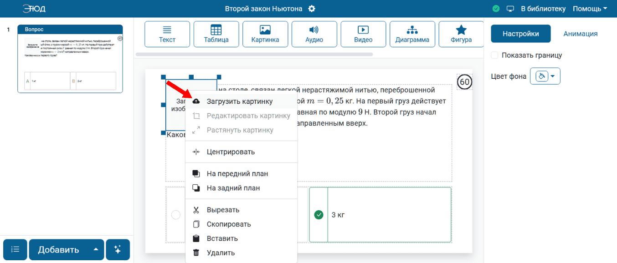The image size is (617, 263).
Task: Go to В библиотеку
Action: pos(543,9)
